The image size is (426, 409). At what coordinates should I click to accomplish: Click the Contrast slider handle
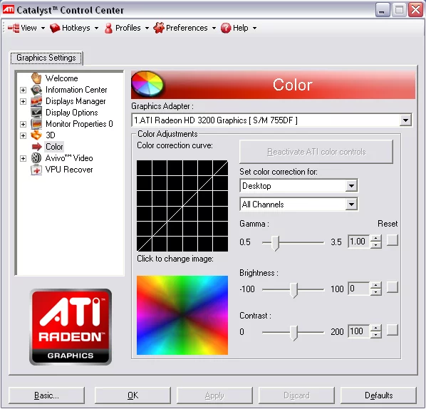pos(293,333)
